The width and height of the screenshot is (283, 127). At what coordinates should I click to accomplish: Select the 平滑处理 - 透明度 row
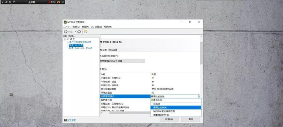pyautogui.click(x=150, y=85)
